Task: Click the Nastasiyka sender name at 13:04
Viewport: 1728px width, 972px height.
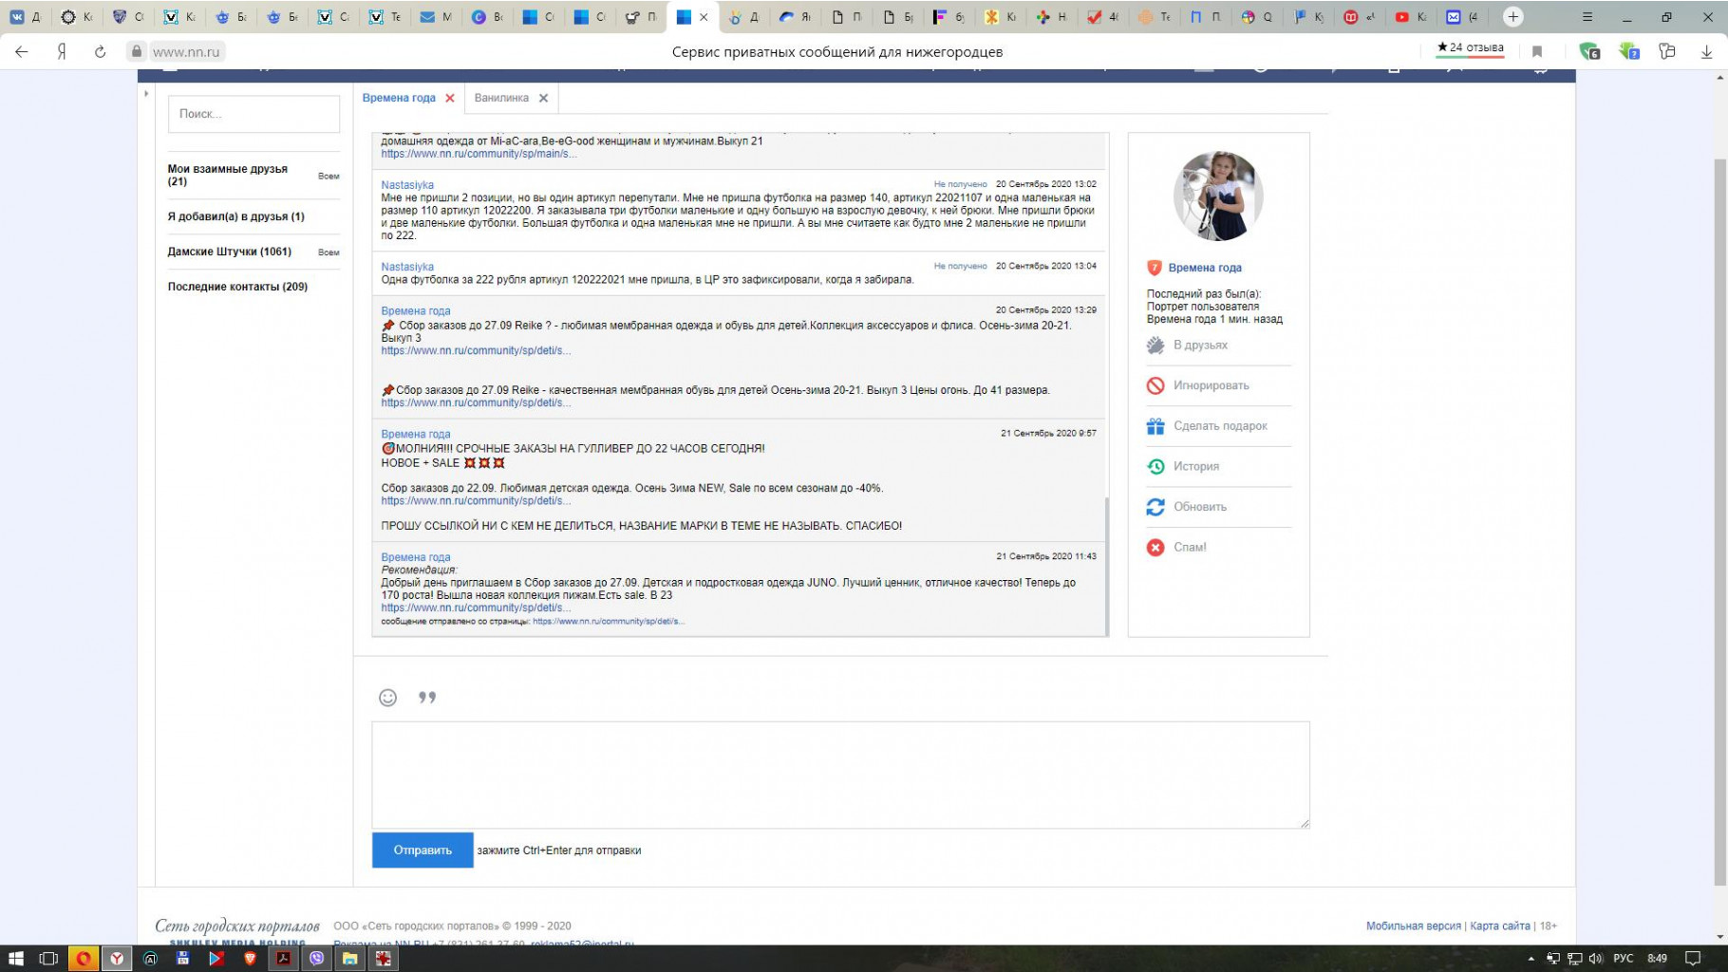Action: (407, 267)
